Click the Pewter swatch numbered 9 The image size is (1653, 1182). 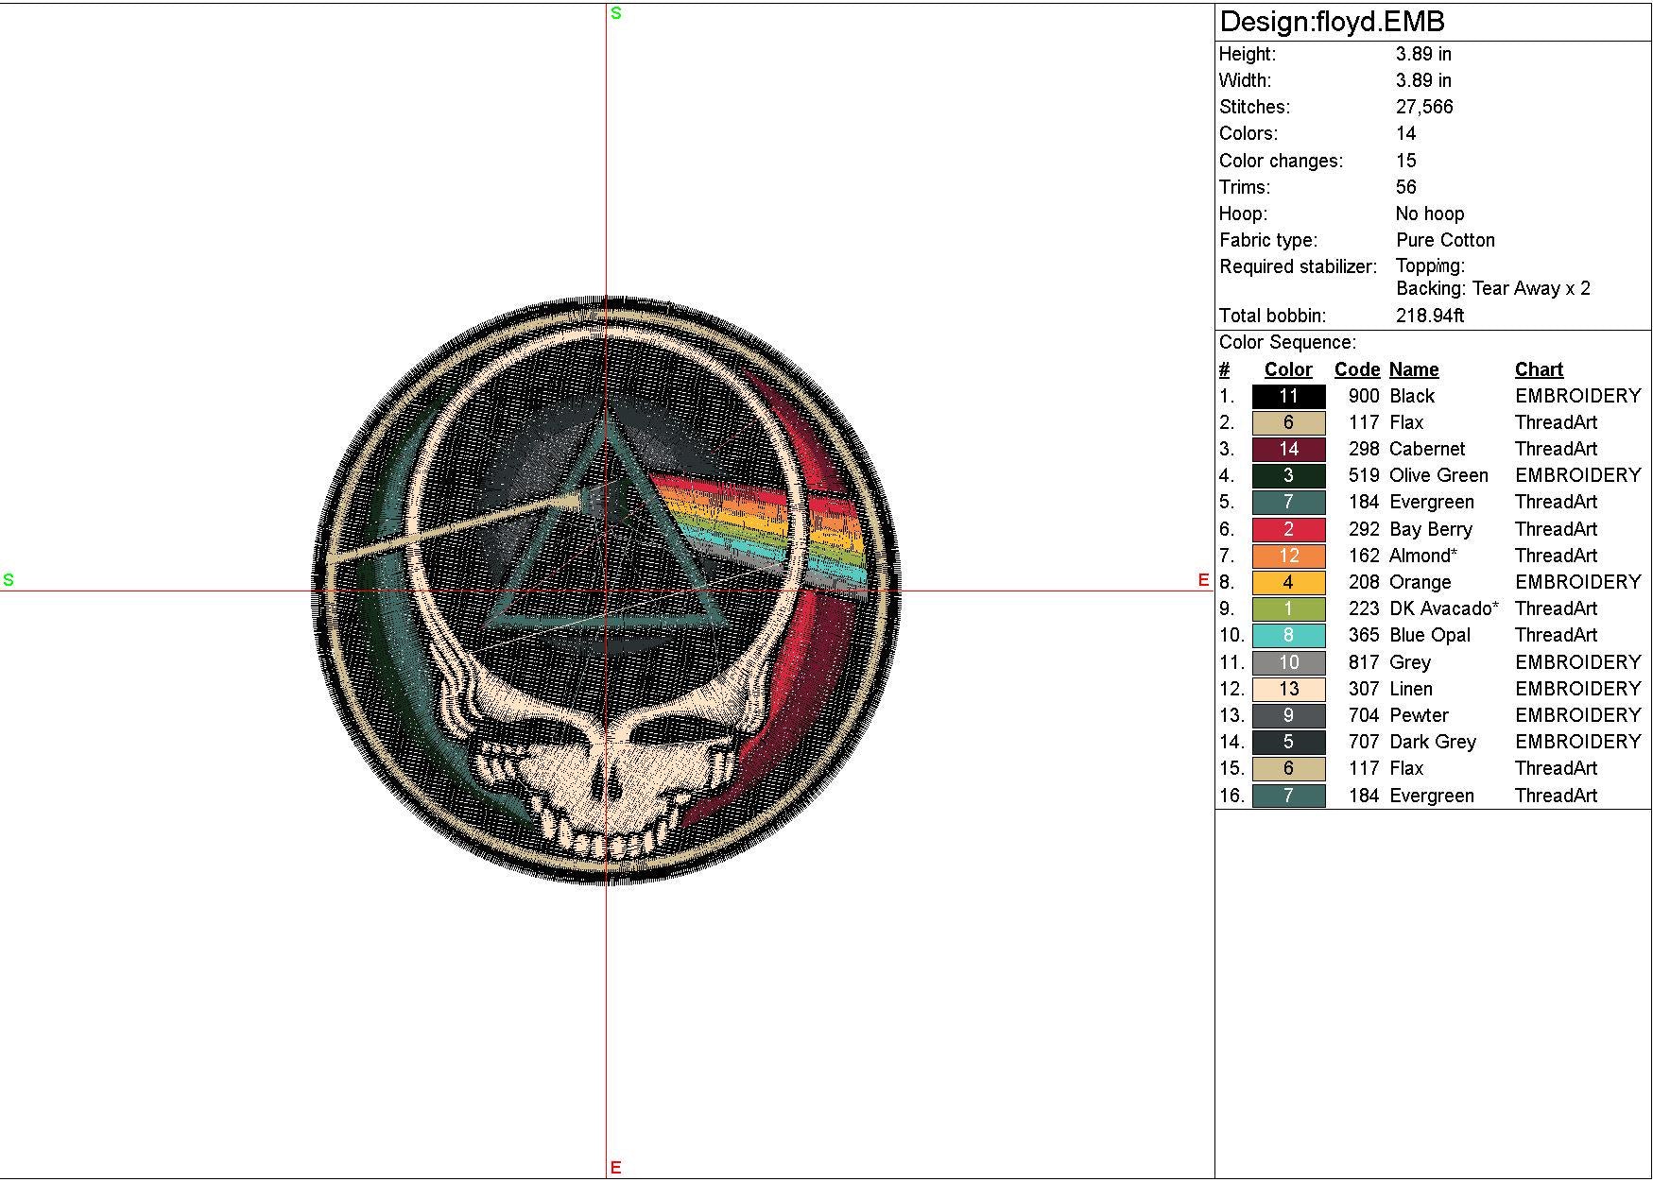(1288, 715)
